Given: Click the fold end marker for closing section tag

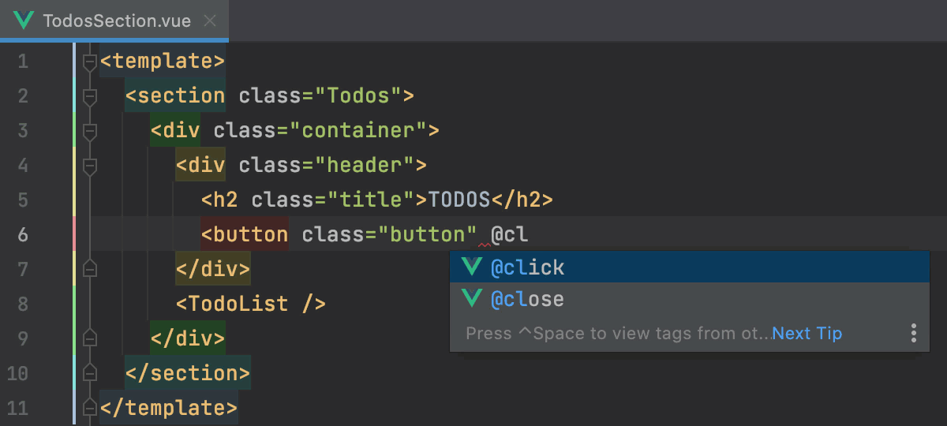Looking at the screenshot, I should [x=90, y=373].
